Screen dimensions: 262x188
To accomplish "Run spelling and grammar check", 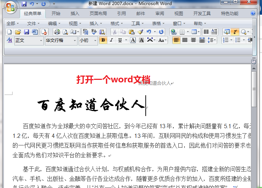I will point(94,32).
